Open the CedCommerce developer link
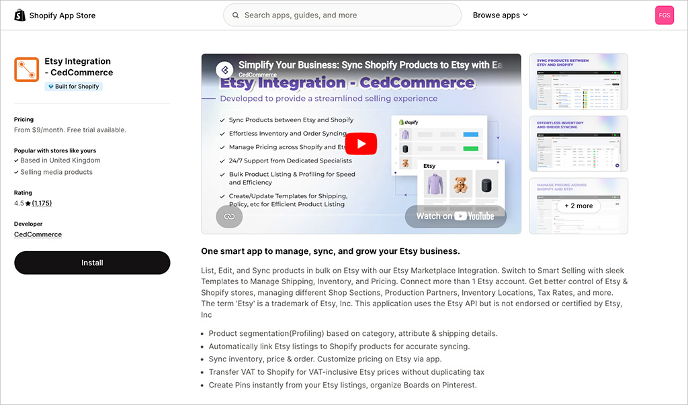 point(38,234)
